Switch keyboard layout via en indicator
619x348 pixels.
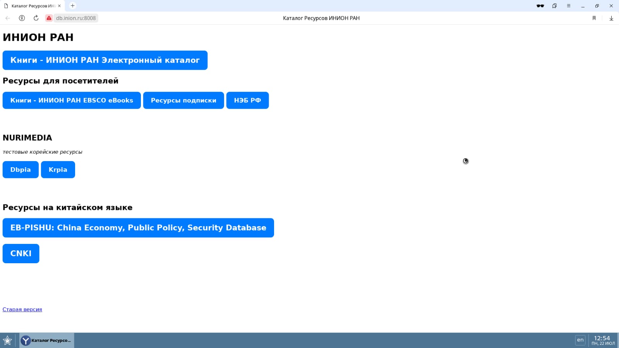(x=580, y=340)
